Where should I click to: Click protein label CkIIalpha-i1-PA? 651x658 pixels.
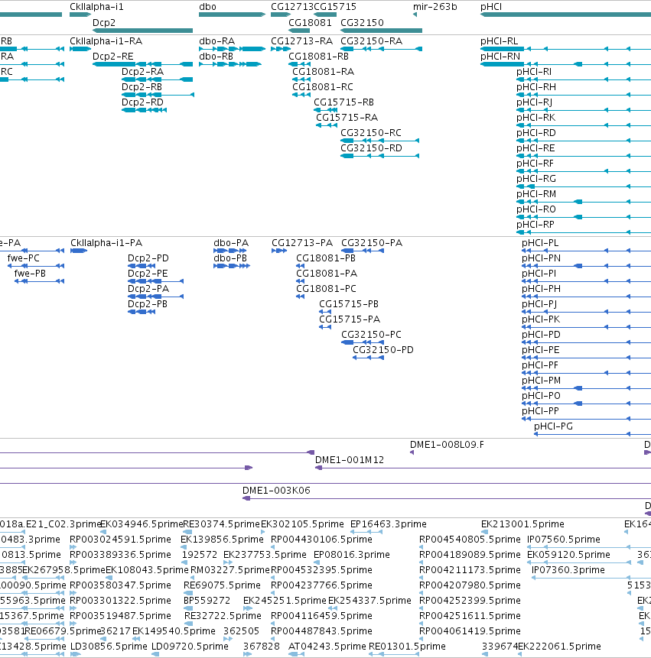[106, 243]
